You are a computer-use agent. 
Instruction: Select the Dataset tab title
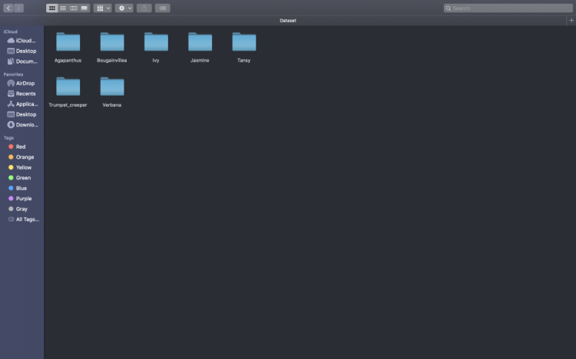pyautogui.click(x=288, y=21)
